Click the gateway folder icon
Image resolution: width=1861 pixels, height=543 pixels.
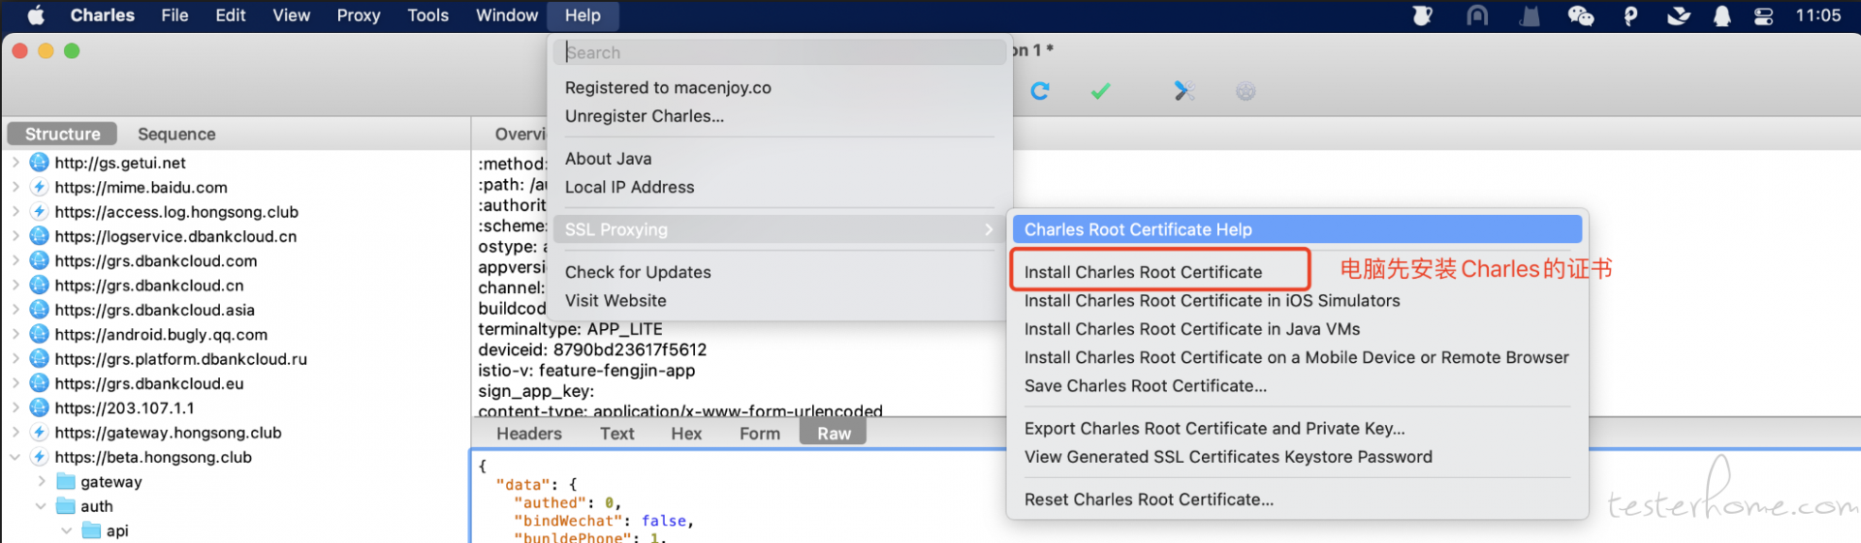pos(66,481)
